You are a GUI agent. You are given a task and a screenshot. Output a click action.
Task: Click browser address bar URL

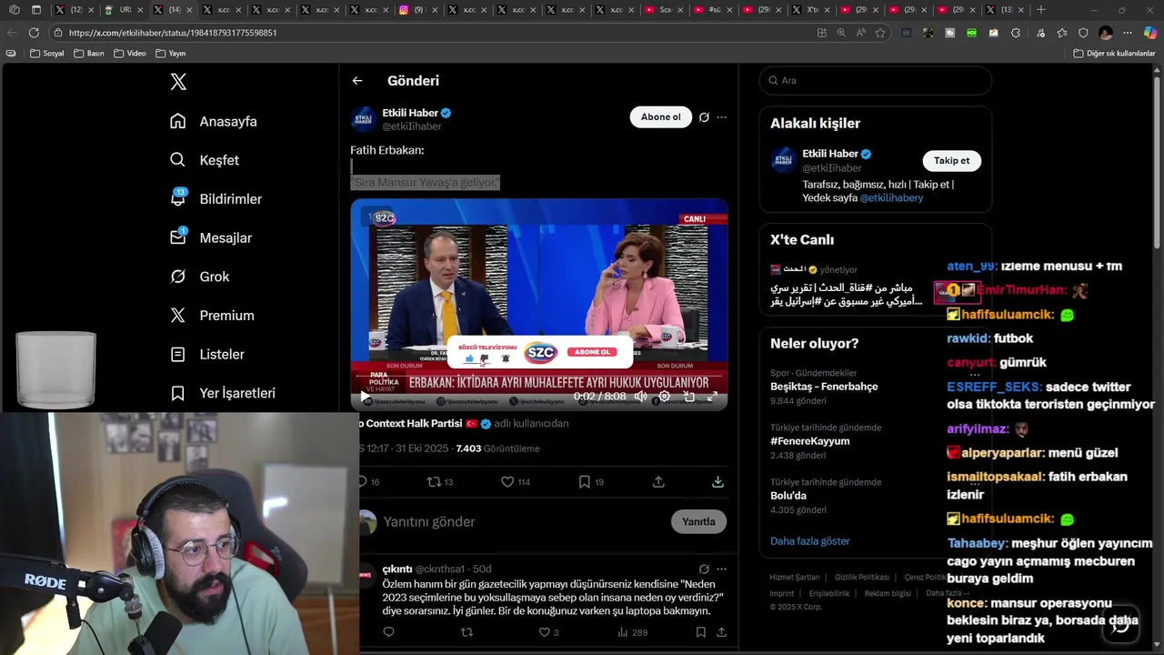[173, 33]
